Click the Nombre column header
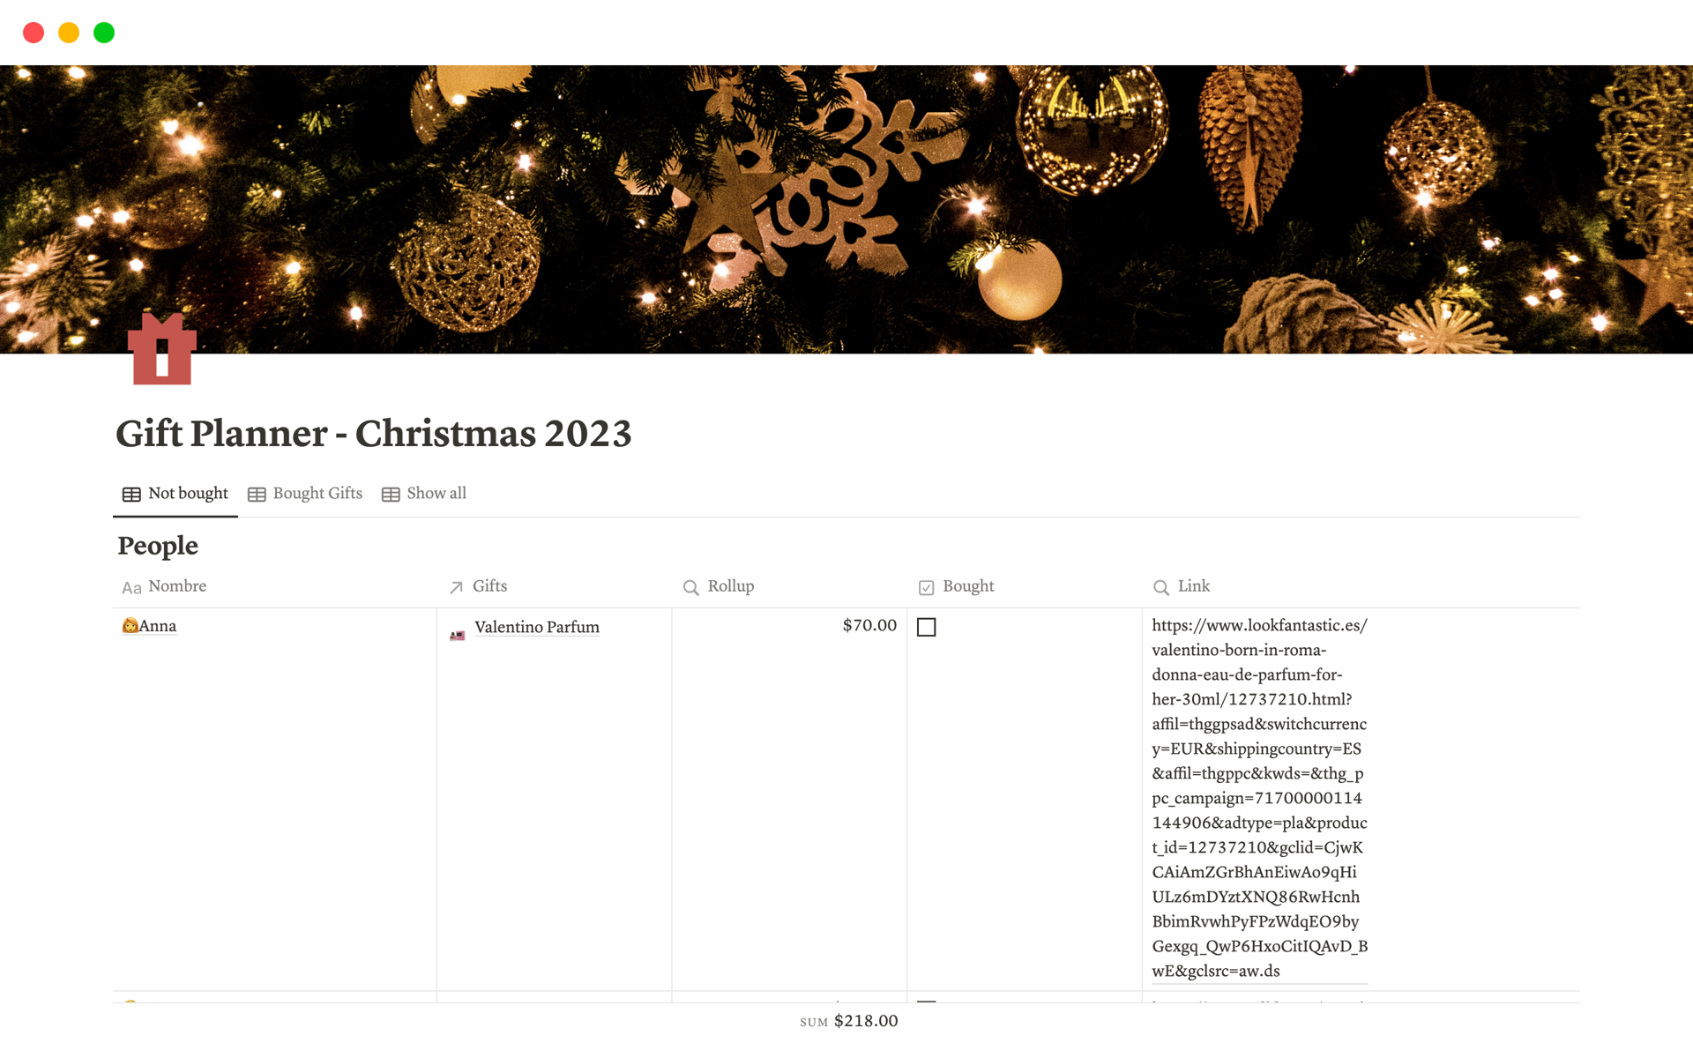This screenshot has height=1058, width=1693. click(x=175, y=585)
